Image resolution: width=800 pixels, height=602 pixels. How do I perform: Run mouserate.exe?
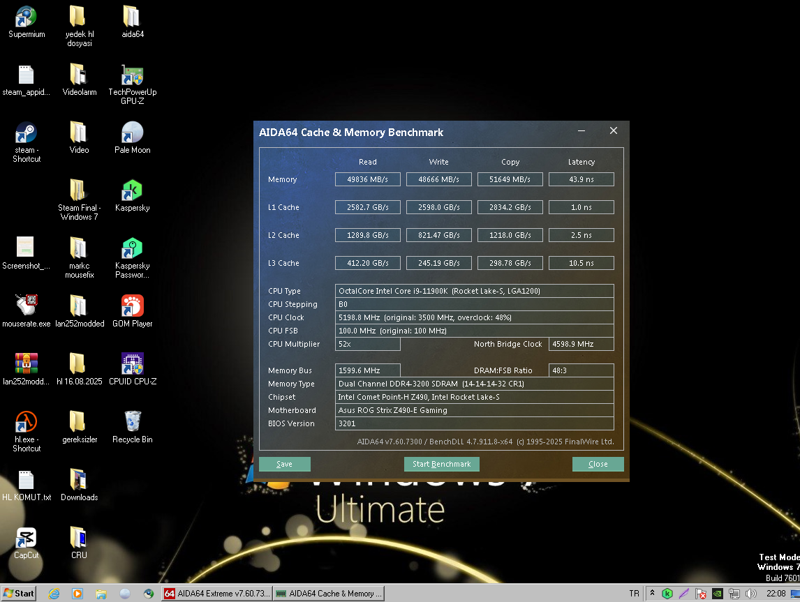(x=27, y=311)
